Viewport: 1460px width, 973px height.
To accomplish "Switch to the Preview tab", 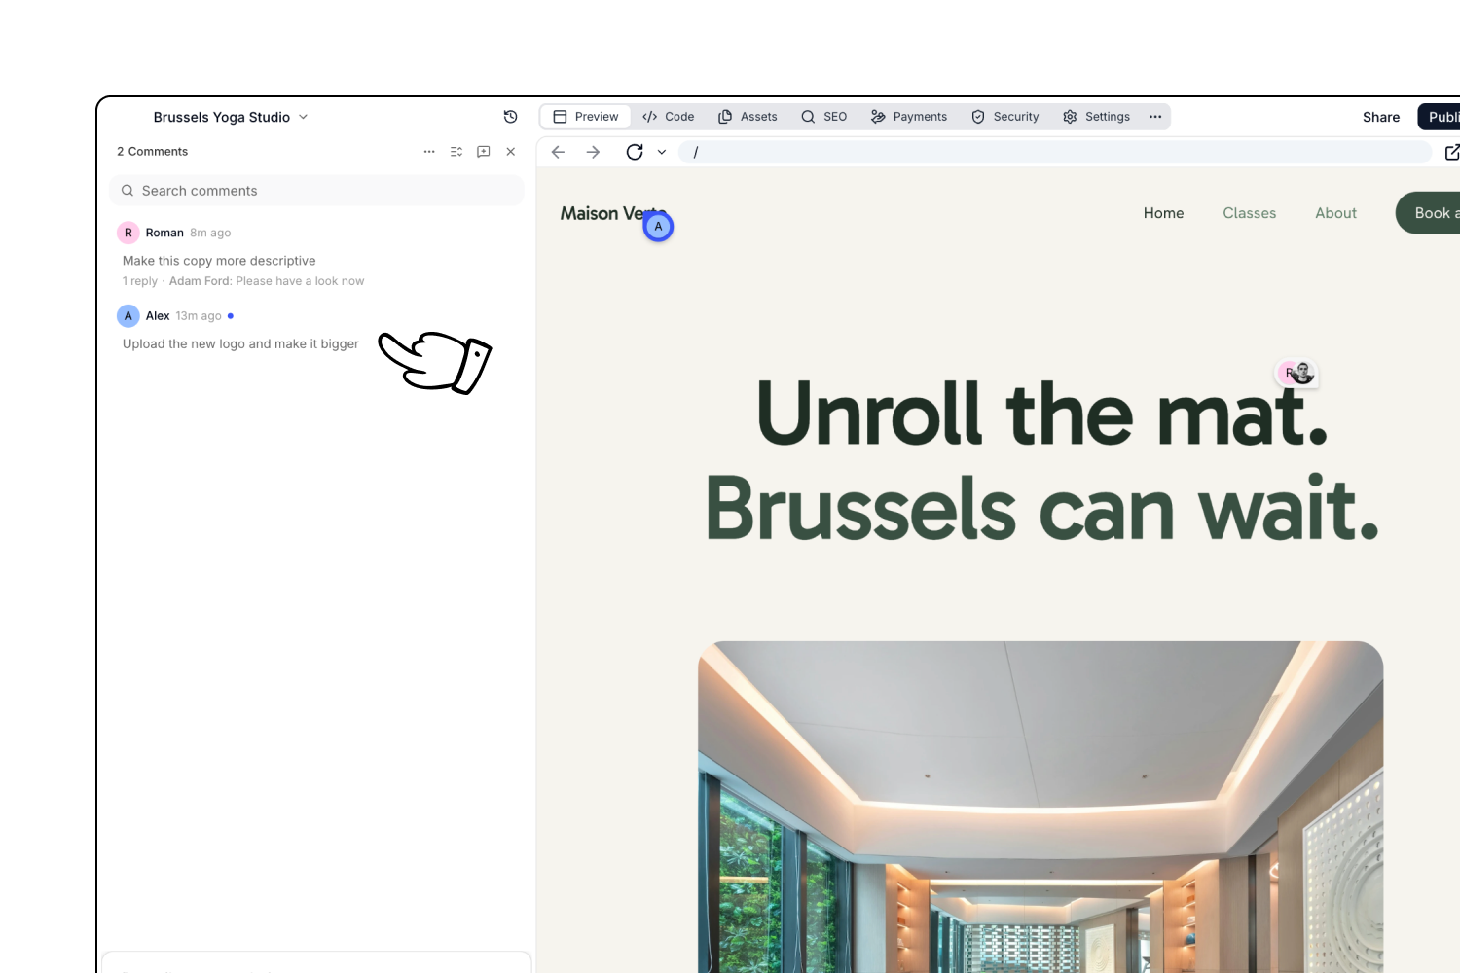I will pos(586,117).
